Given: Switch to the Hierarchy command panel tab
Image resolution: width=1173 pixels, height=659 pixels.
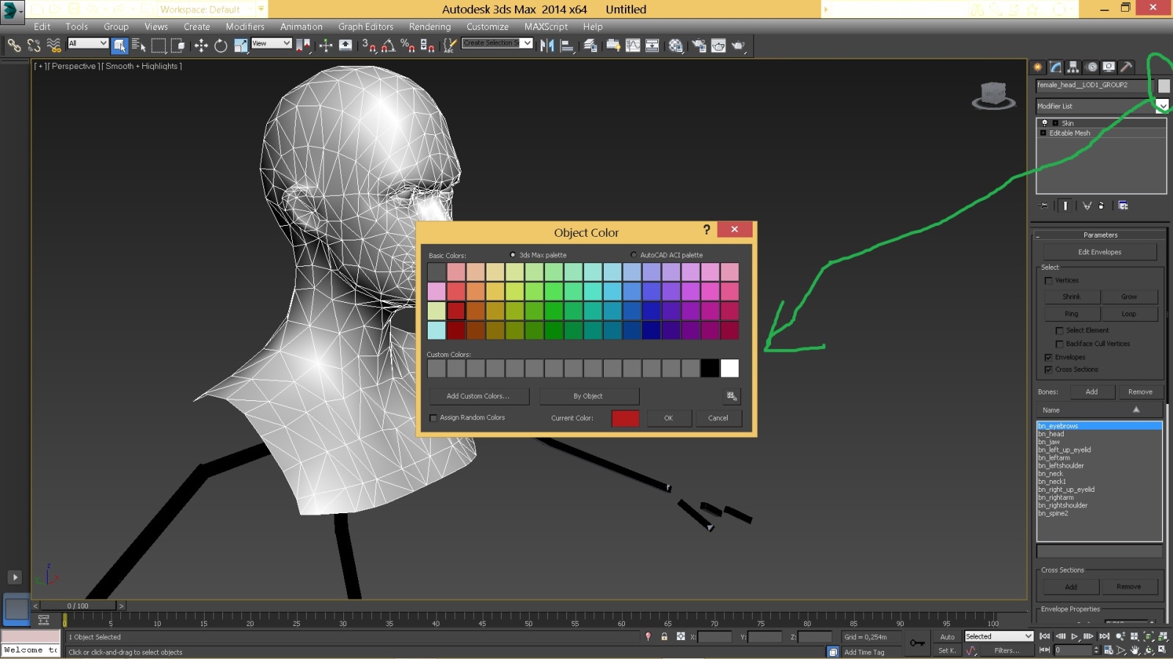Looking at the screenshot, I should [1072, 67].
